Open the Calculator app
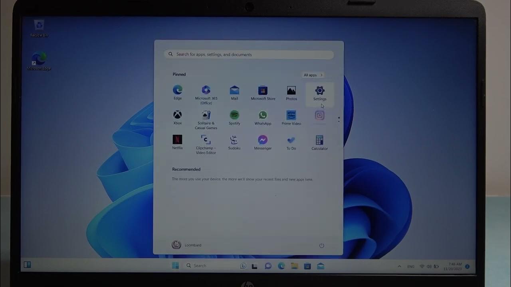This screenshot has width=511, height=287. [x=319, y=142]
